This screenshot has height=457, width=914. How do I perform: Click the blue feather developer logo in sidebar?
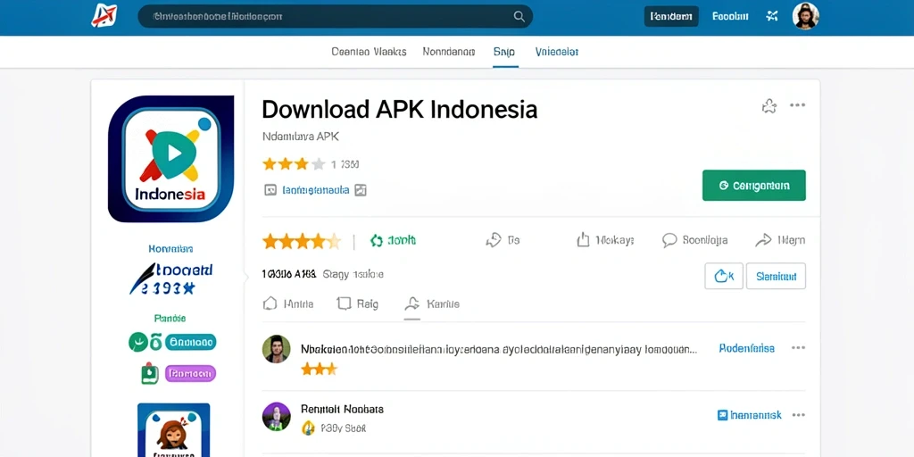tap(170, 278)
